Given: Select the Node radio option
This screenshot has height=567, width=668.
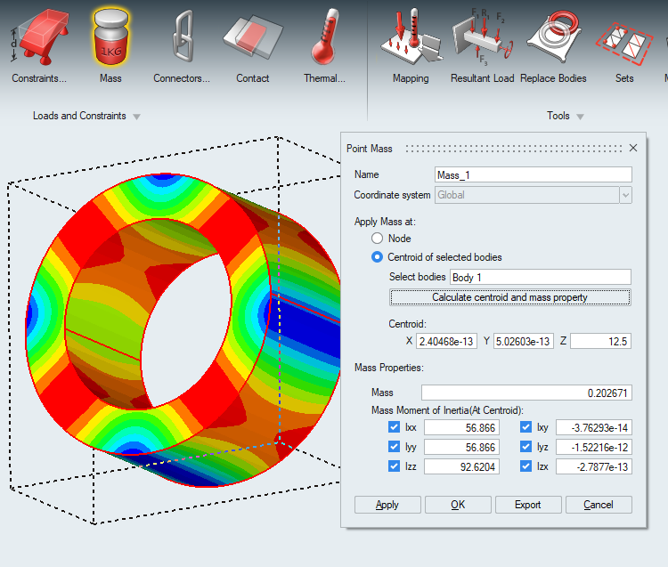Looking at the screenshot, I should click(377, 239).
